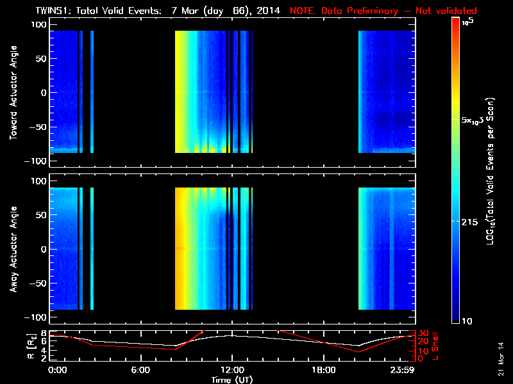Click the LOG10 Total Valid Events colorbar title
The width and height of the screenshot is (513, 384).
(x=490, y=171)
